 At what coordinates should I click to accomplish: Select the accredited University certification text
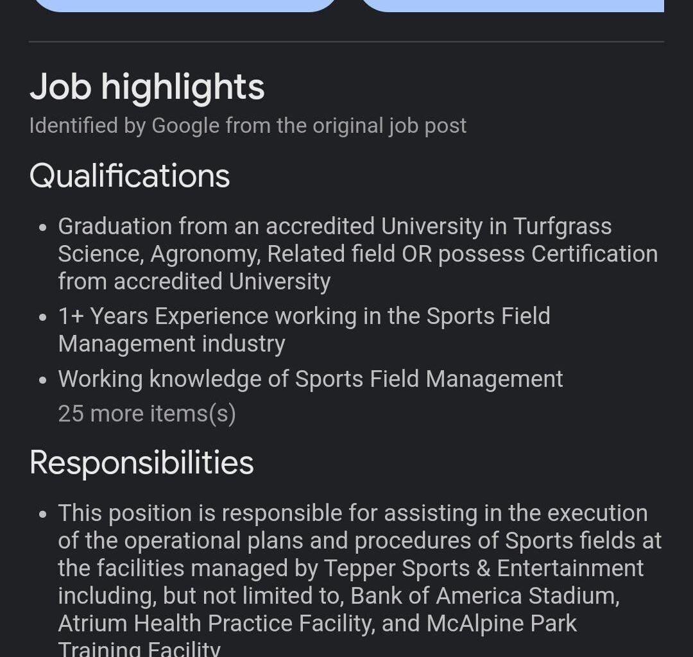tap(193, 280)
